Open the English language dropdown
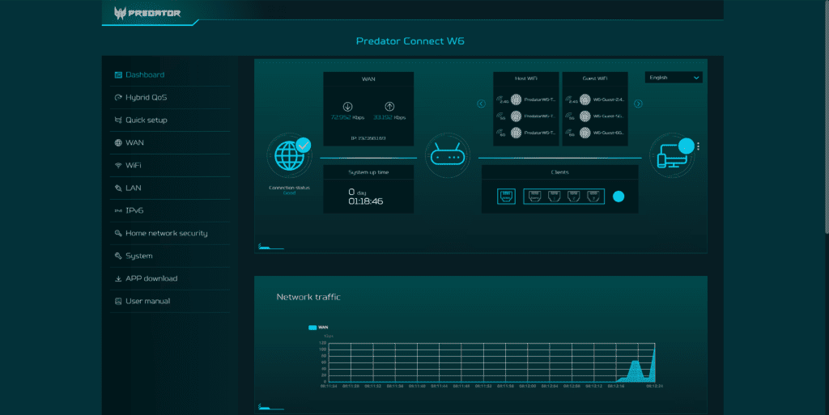829x415 pixels. tap(674, 78)
